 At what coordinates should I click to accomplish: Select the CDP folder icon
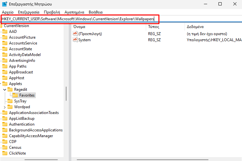[x=5, y=142]
